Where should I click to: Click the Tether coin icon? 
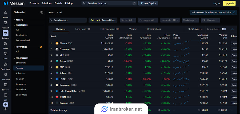point(57,61)
